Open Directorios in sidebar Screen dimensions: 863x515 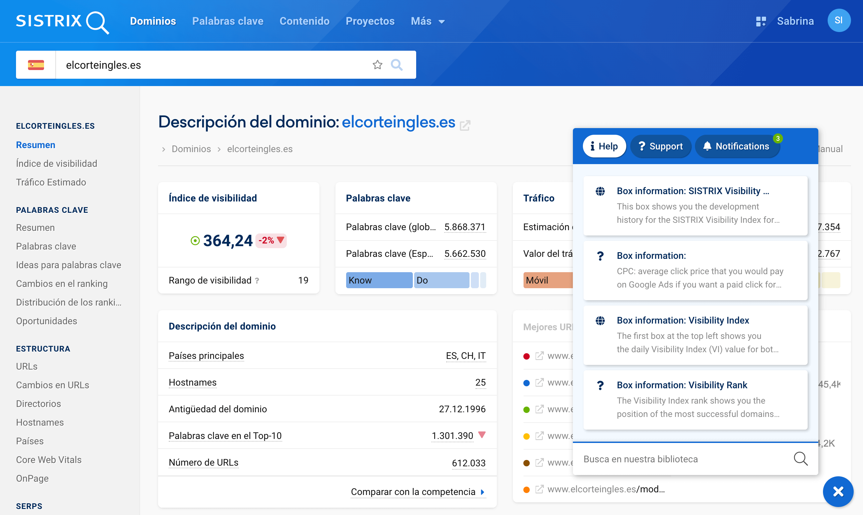(38, 404)
